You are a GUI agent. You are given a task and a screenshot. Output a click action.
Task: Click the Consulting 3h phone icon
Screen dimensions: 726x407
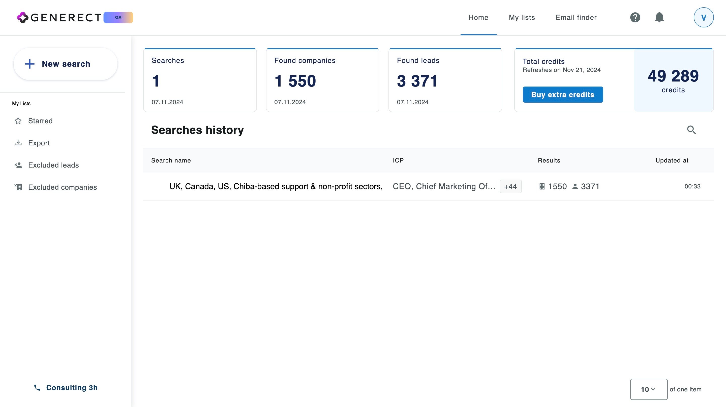(x=37, y=388)
